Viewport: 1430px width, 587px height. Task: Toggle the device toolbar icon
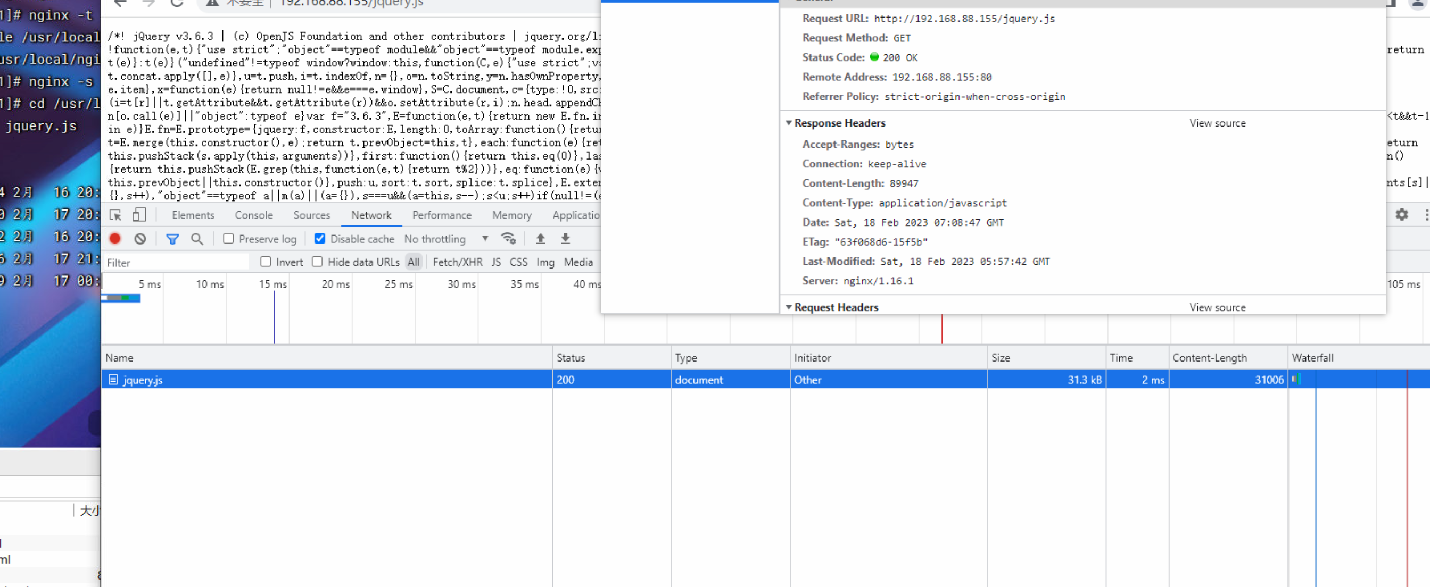[139, 215]
